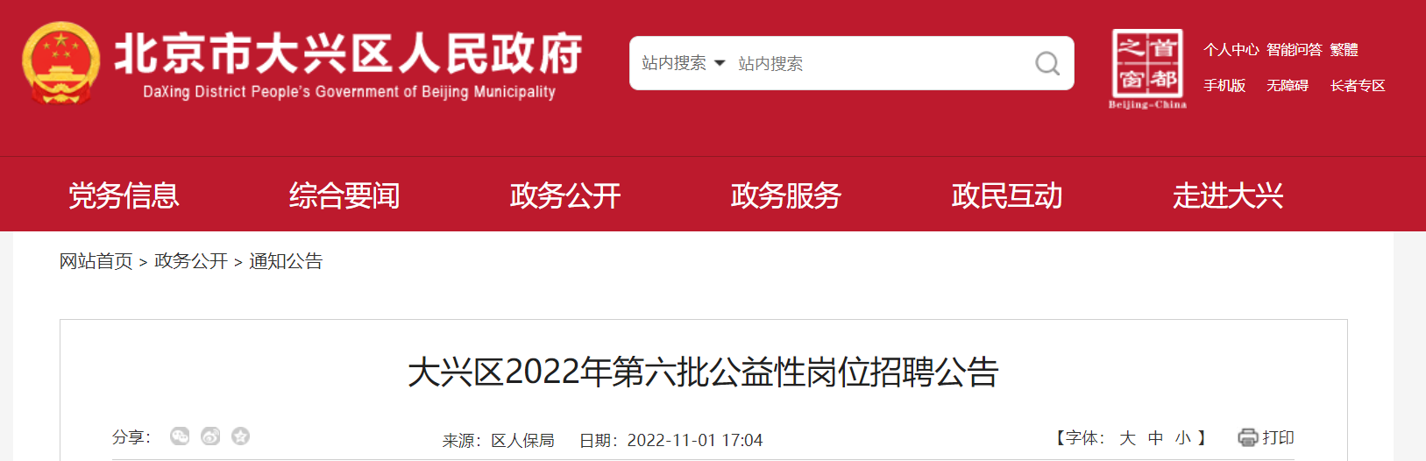
Task: Set font size to 中
Action: click(x=1156, y=438)
